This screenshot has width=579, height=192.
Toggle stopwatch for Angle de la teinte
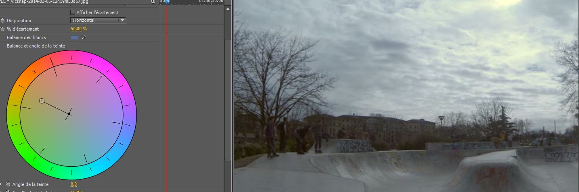coord(8,184)
